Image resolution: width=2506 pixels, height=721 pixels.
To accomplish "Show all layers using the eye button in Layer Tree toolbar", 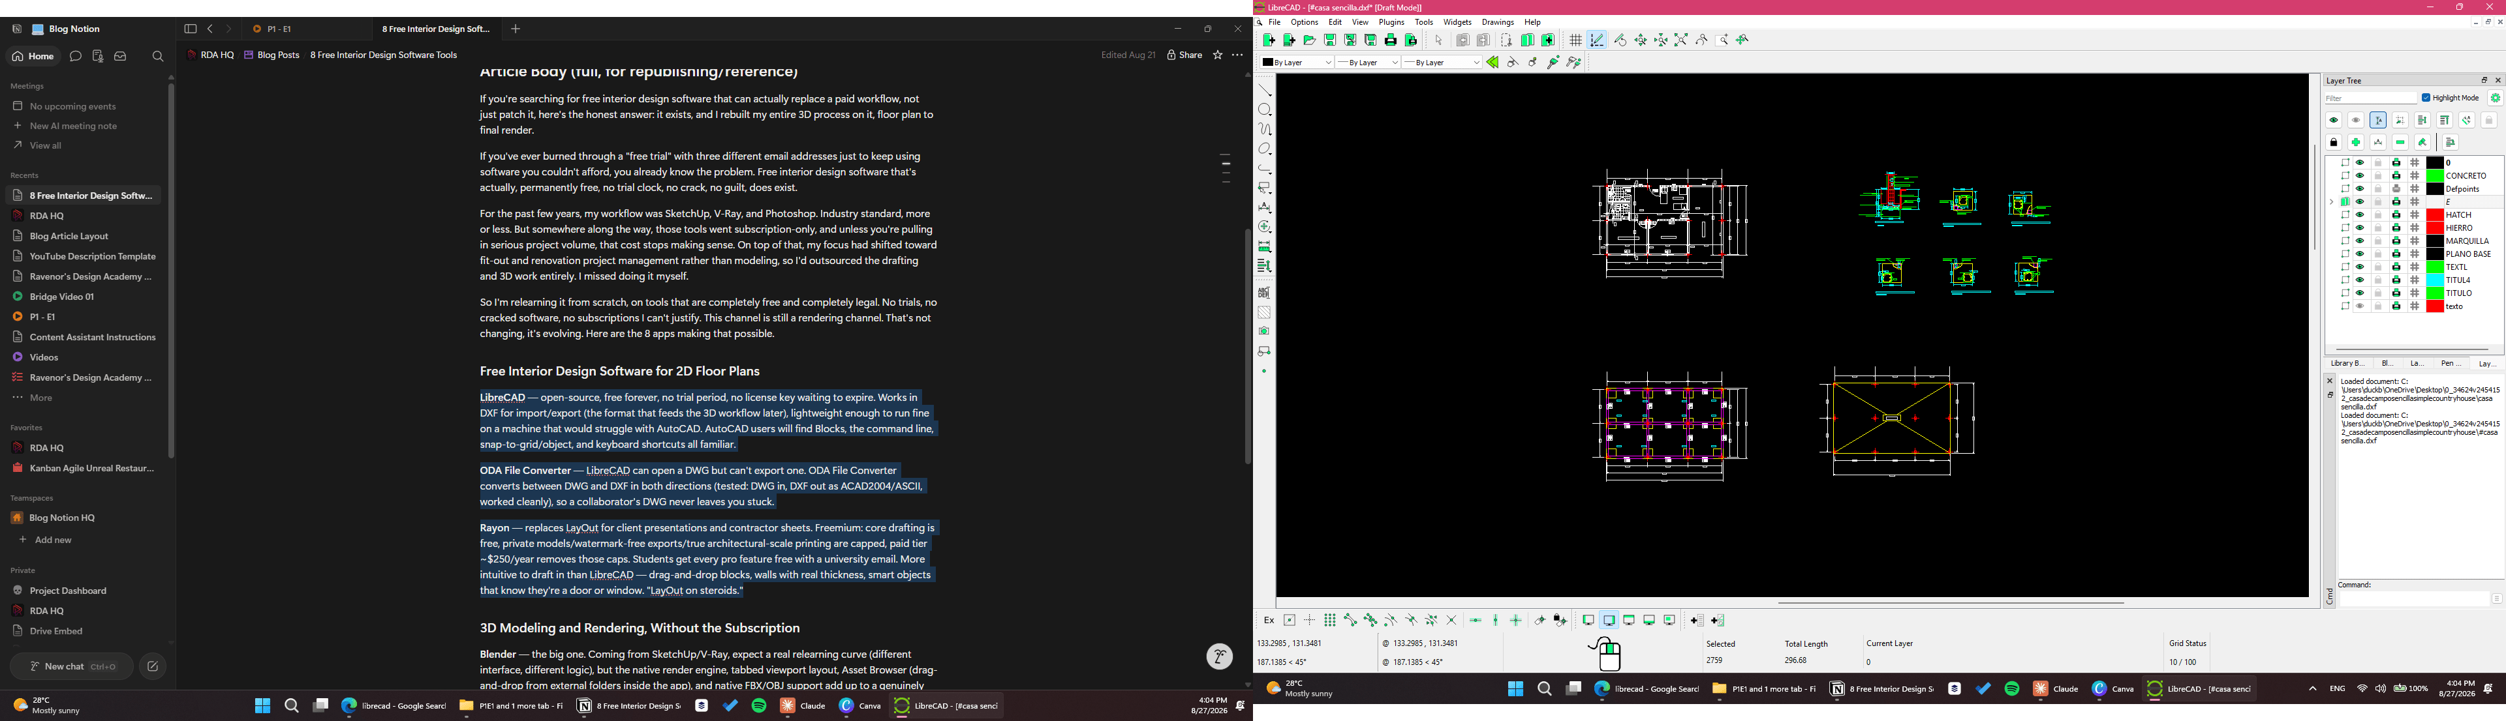I will 2334,121.
